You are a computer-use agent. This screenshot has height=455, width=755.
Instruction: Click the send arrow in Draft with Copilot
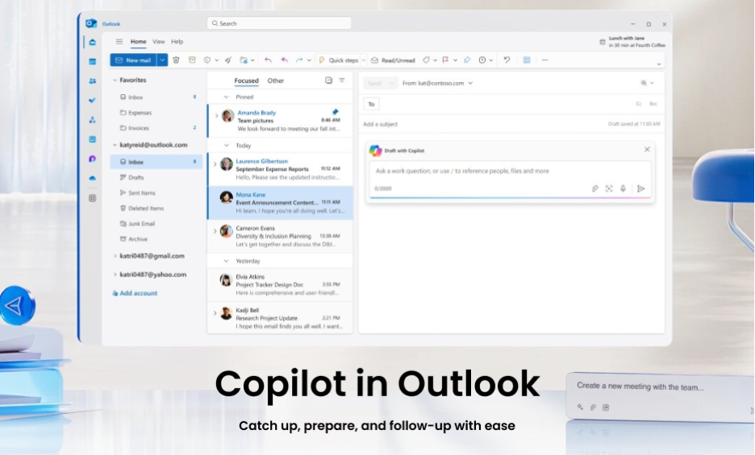[641, 188]
